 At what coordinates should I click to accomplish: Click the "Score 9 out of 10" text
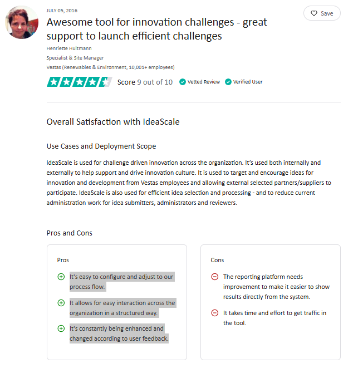145,82
